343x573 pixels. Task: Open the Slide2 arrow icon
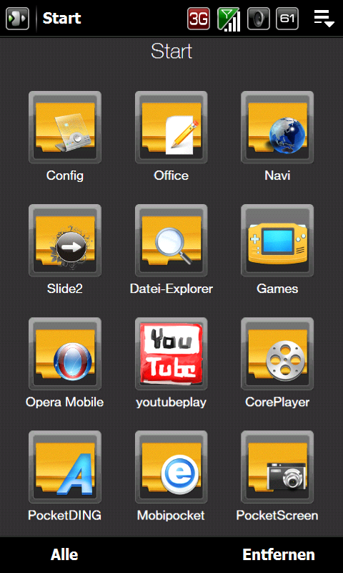point(65,241)
